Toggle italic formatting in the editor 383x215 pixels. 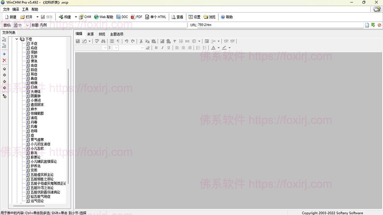click(162, 47)
